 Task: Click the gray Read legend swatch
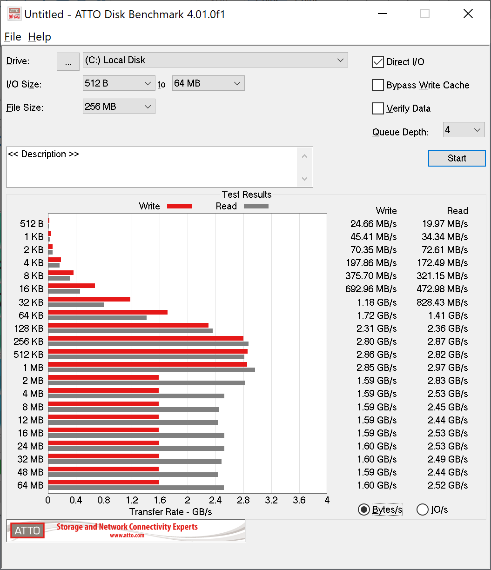[x=256, y=206]
